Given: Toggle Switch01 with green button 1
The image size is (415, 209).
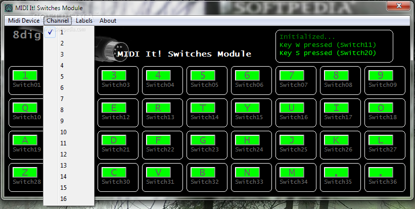Looking at the screenshot, I should (25, 75).
